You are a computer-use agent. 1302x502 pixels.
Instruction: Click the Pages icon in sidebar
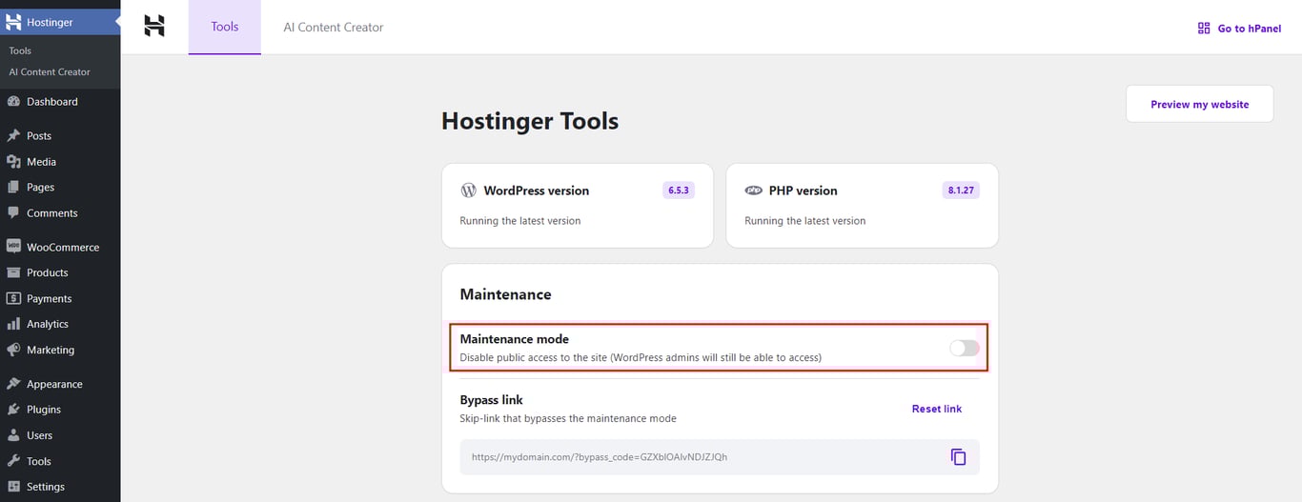click(13, 187)
